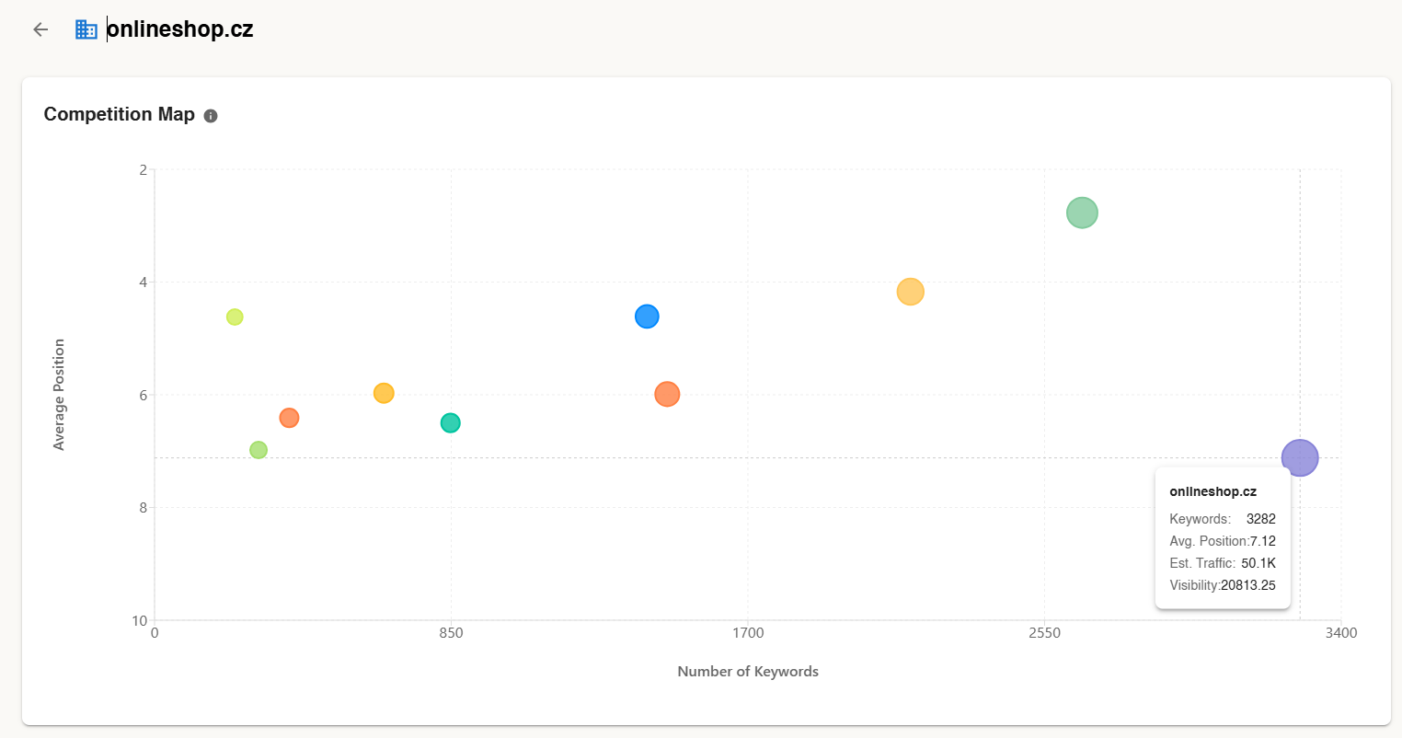Click the large green bubble near top right
Image resolution: width=1402 pixels, height=738 pixels.
(1082, 213)
